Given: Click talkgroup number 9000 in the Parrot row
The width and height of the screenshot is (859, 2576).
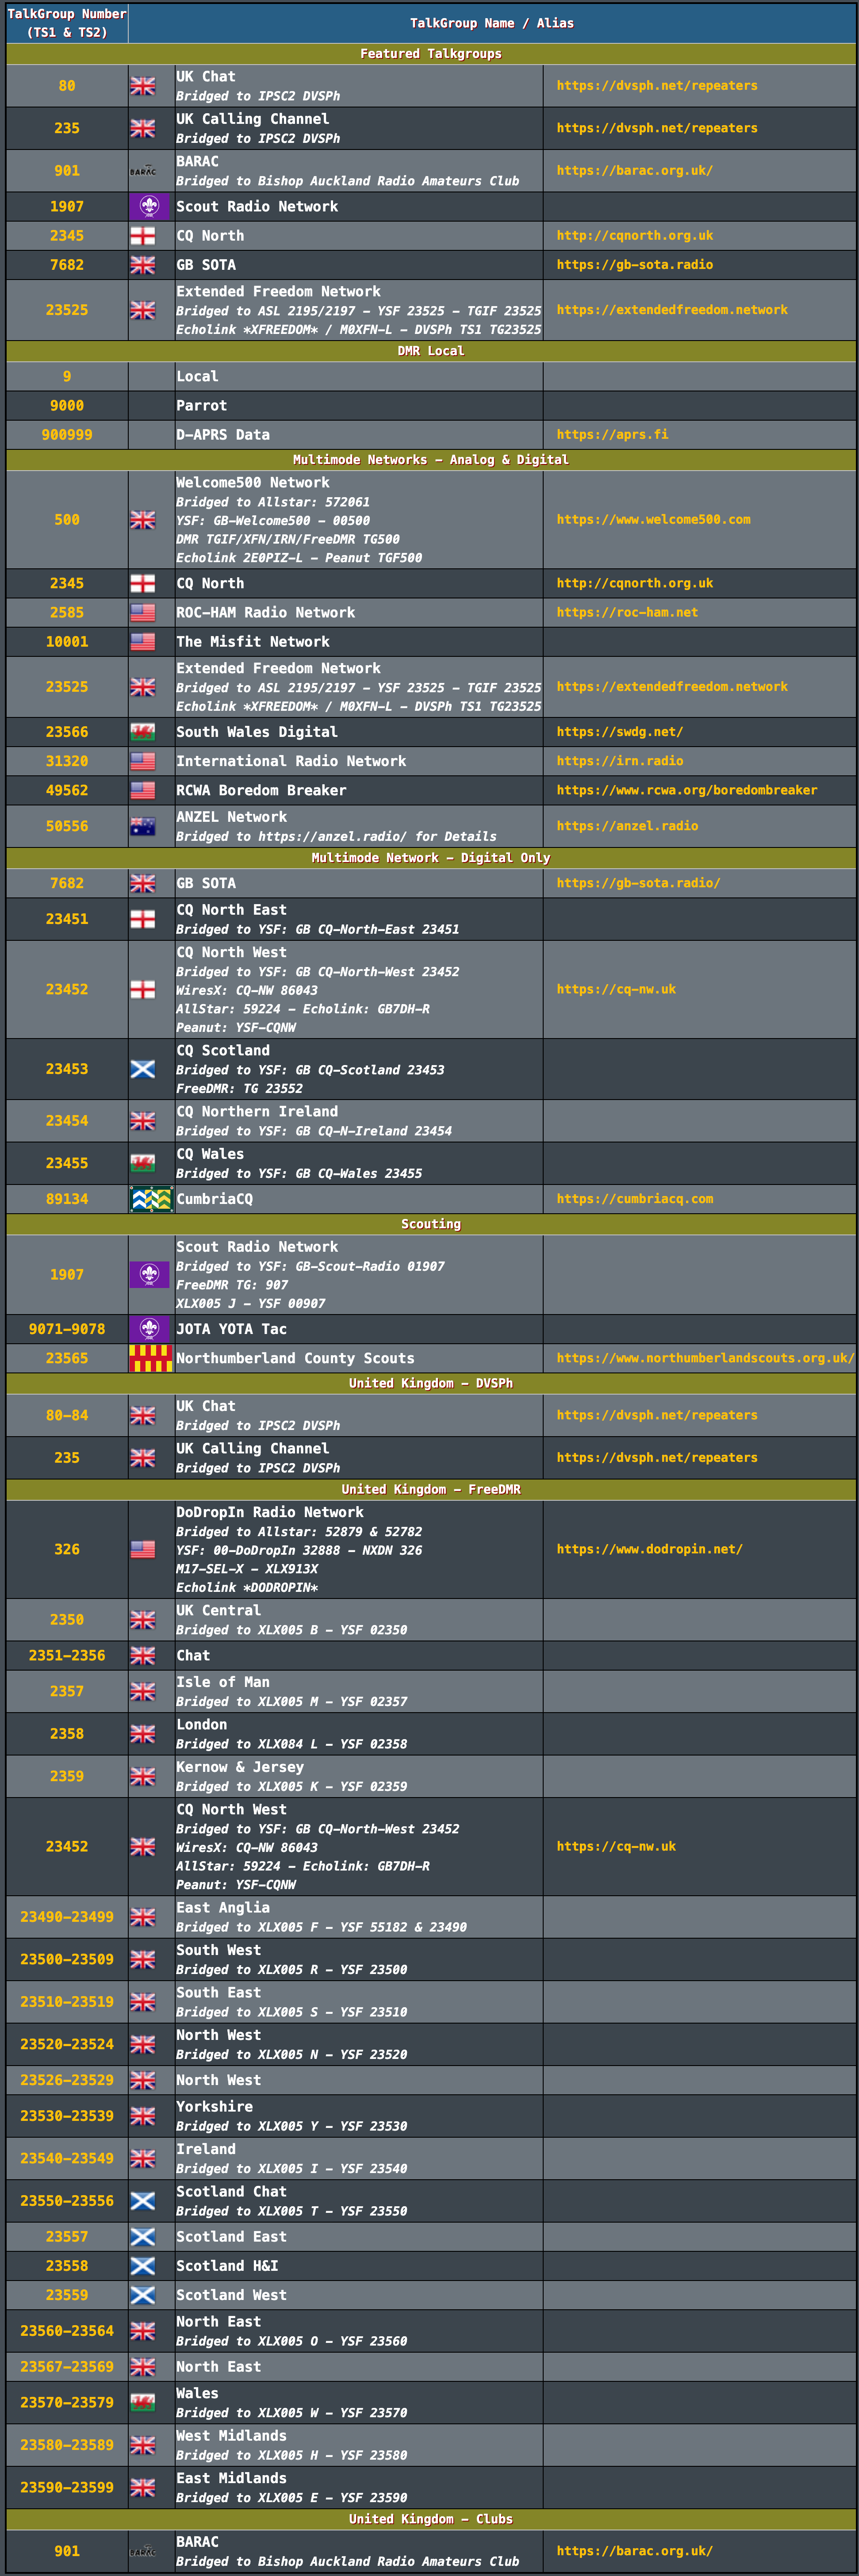Looking at the screenshot, I should (67, 406).
